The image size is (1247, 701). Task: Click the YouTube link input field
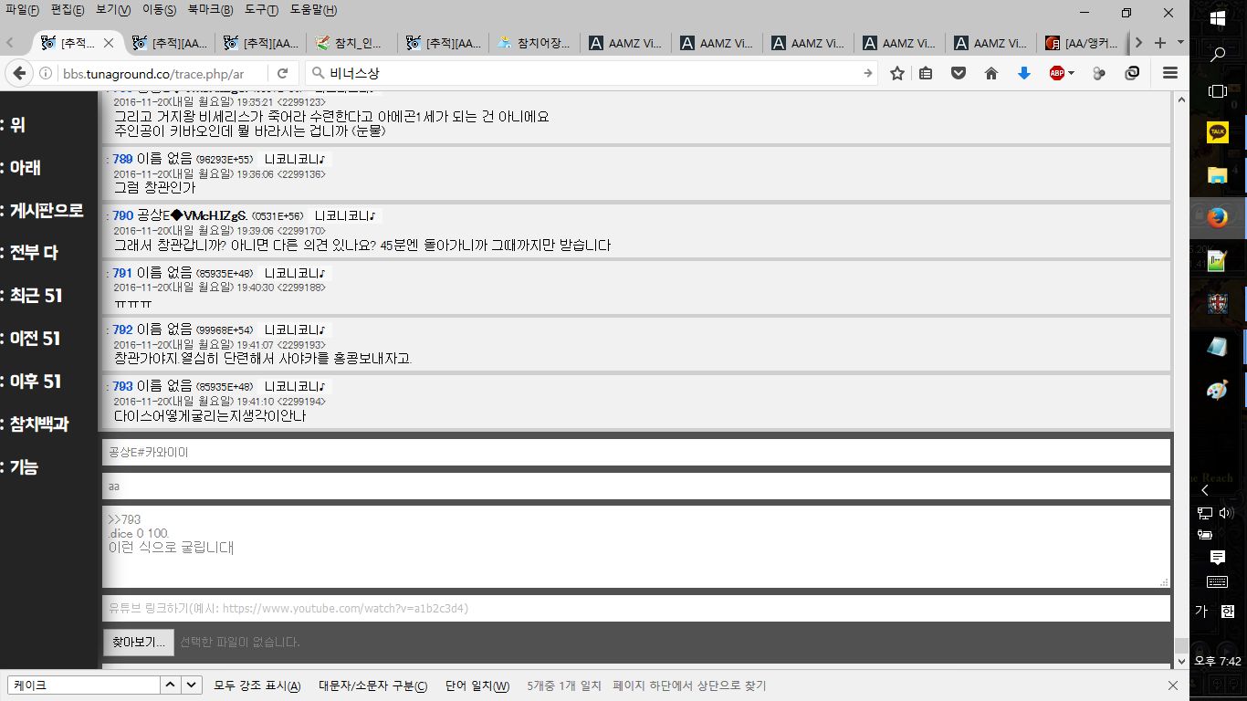click(635, 608)
